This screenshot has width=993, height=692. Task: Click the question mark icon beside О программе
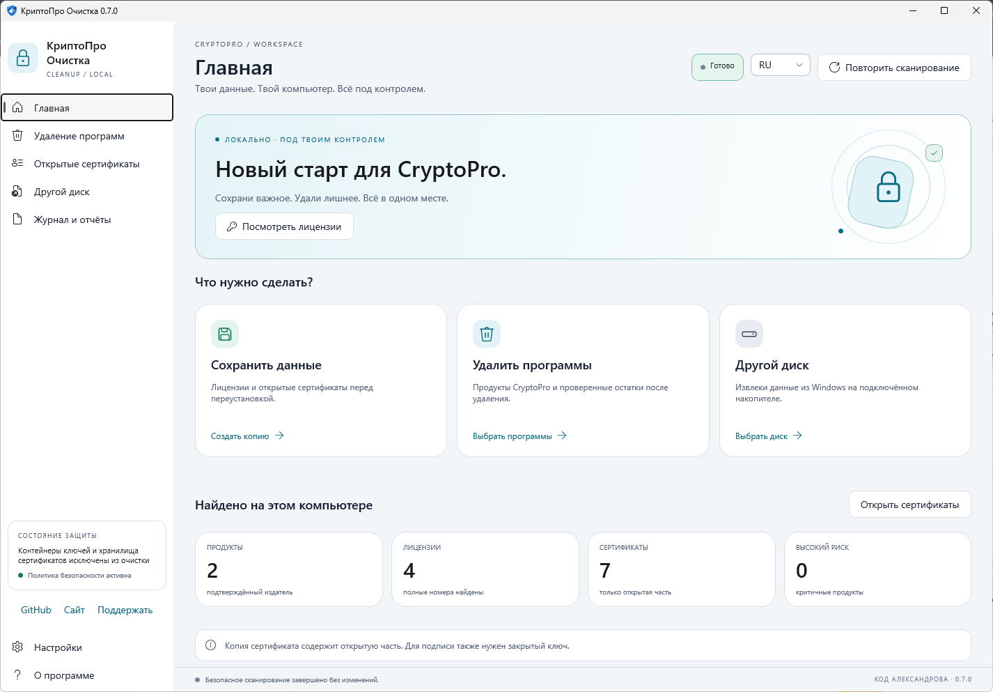(x=18, y=675)
